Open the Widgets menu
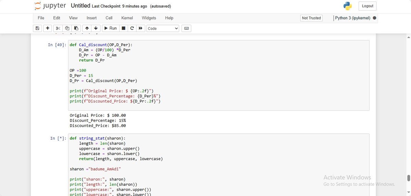 tap(149, 18)
